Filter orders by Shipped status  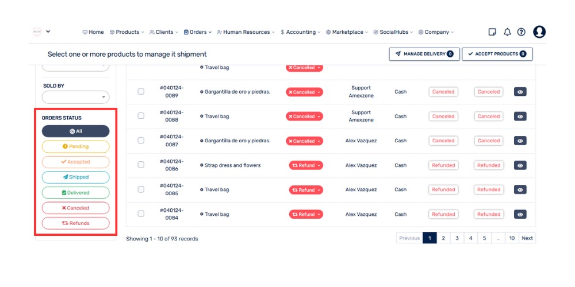coord(75,177)
